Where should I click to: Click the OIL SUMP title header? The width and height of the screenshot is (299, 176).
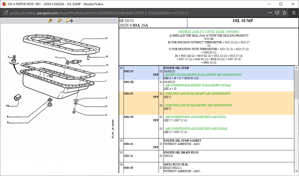[243, 20]
